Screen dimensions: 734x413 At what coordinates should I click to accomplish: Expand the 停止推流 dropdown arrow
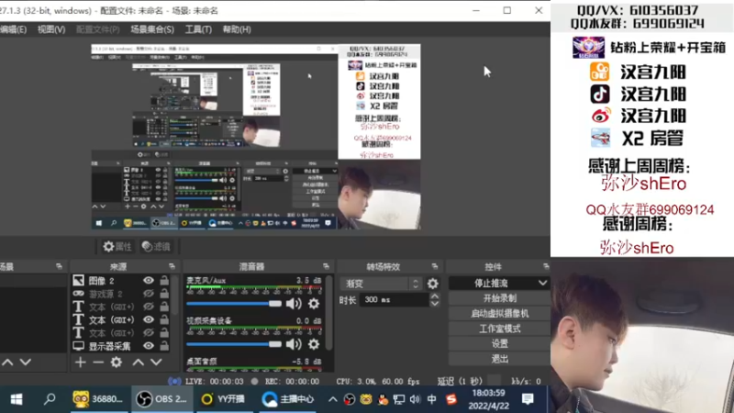[x=542, y=283]
